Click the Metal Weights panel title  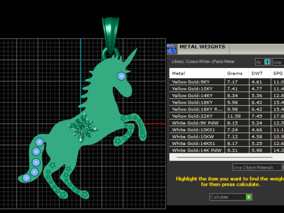tap(202, 47)
